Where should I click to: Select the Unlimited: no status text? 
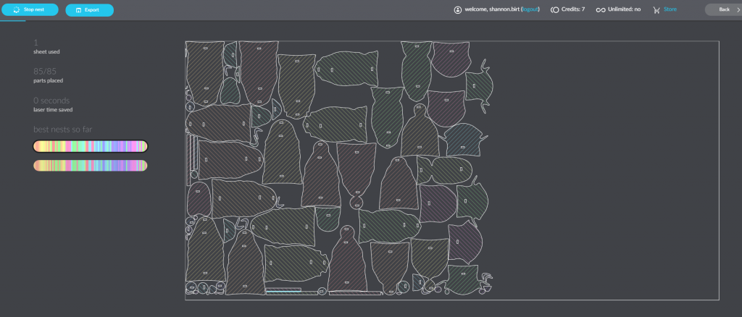coord(624,9)
